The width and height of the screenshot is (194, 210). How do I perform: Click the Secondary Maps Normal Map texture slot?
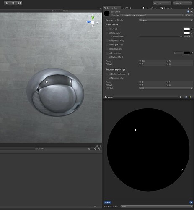pos(107,78)
